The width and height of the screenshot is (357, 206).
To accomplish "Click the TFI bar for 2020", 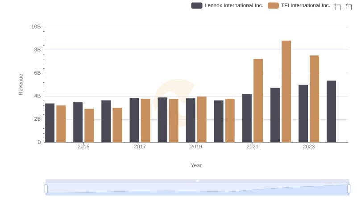I will coord(230,121).
